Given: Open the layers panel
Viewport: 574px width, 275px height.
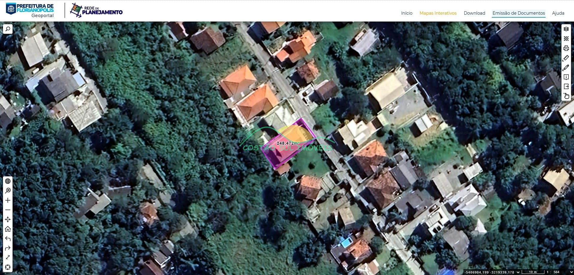Looking at the screenshot, I should (x=566, y=29).
